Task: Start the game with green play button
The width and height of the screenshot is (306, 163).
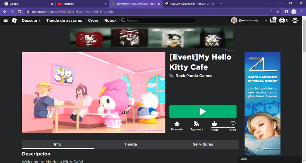Action: (203, 111)
